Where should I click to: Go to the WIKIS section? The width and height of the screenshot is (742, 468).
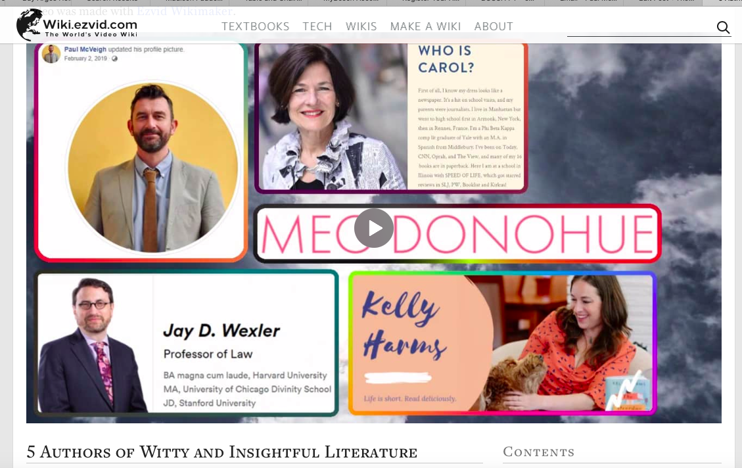pos(361,26)
